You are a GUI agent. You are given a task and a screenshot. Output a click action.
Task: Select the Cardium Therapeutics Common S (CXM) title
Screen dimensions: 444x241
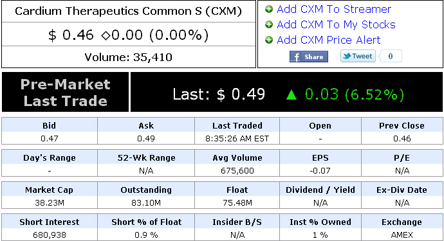pos(129,12)
